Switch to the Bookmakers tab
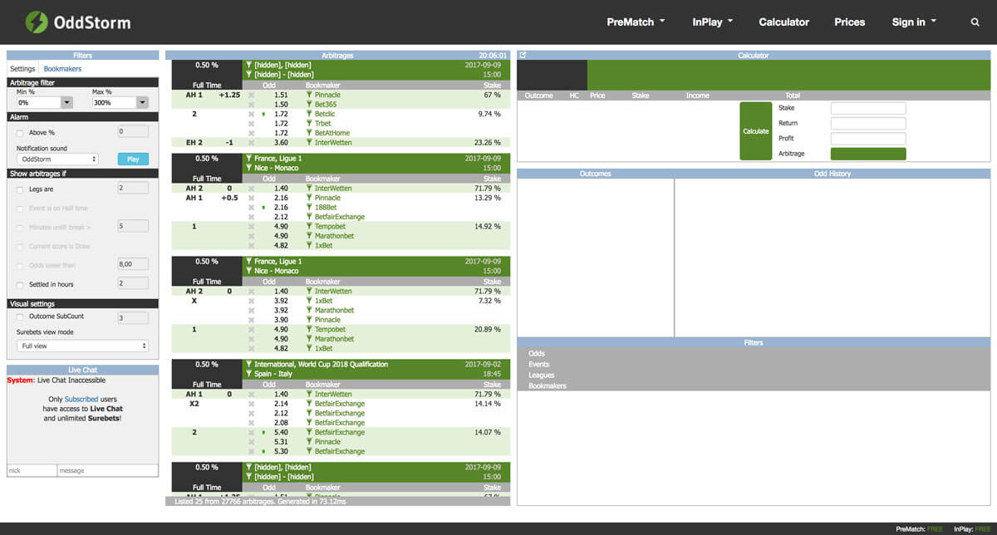The height and width of the screenshot is (535, 997). coord(62,69)
